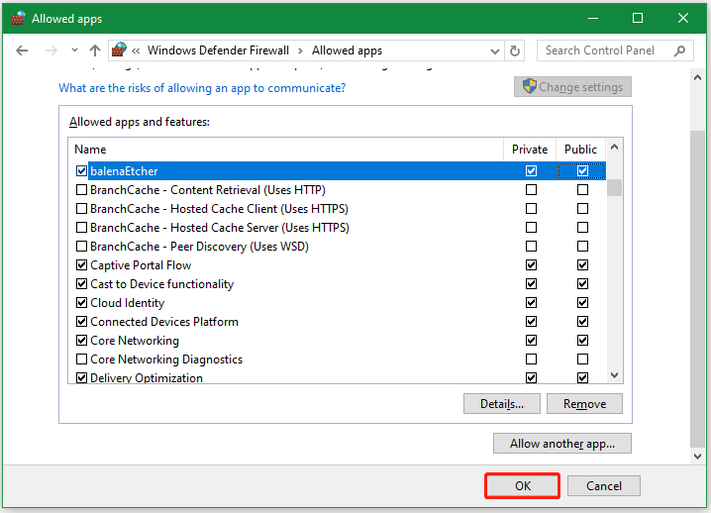This screenshot has width=711, height=513.
Task: Check Private for BranchCache Hosted Cache Server
Action: click(531, 227)
